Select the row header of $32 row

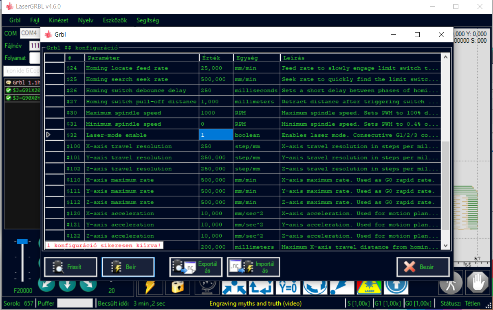(55, 135)
